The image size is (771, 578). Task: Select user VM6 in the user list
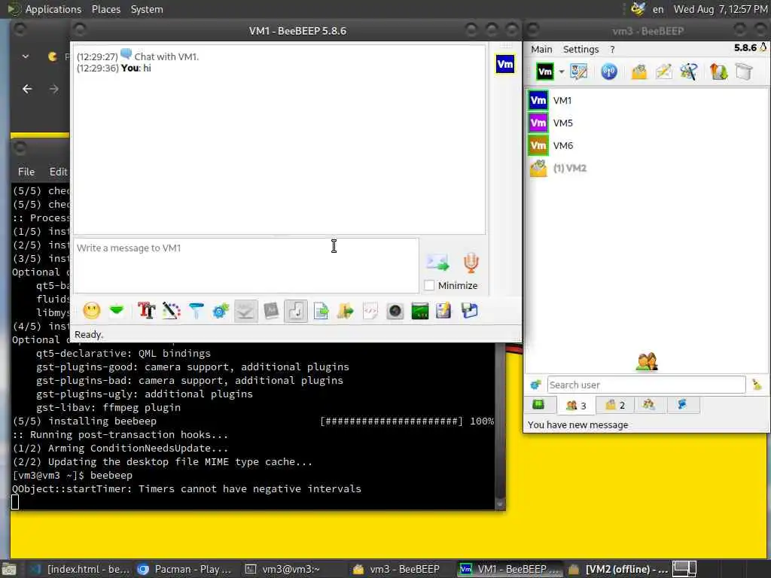pos(647,145)
